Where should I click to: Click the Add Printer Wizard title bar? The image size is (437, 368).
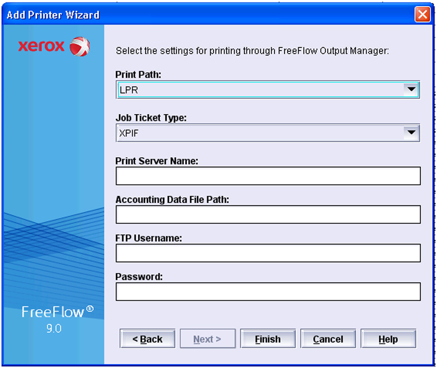(185, 15)
